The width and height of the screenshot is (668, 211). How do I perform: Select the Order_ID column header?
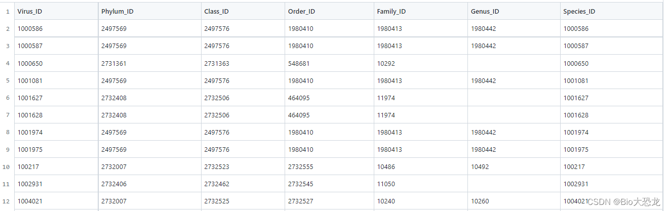point(330,11)
